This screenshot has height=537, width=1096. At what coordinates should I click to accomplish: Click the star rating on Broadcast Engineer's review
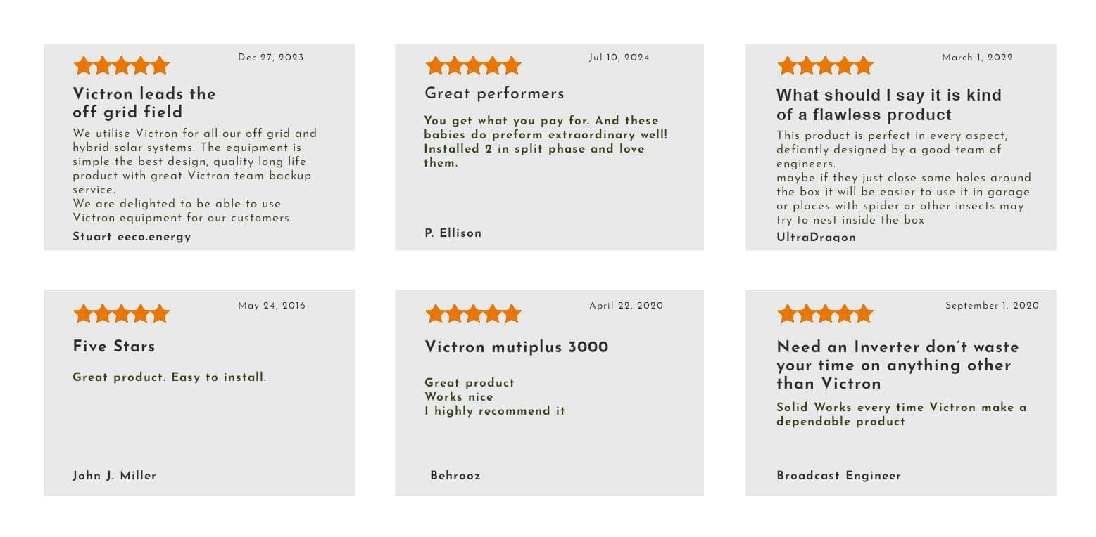825,313
